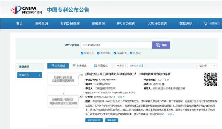Open the LOC分类查询 menu item

(x=157, y=23)
